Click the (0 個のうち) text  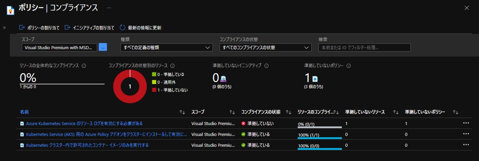(x=222, y=87)
